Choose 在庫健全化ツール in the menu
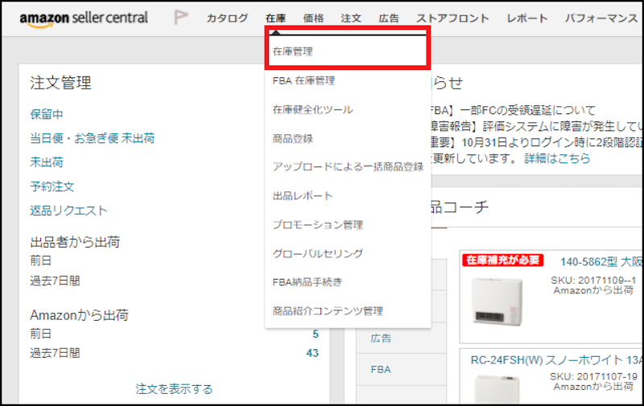This screenshot has width=644, height=406. (x=312, y=109)
